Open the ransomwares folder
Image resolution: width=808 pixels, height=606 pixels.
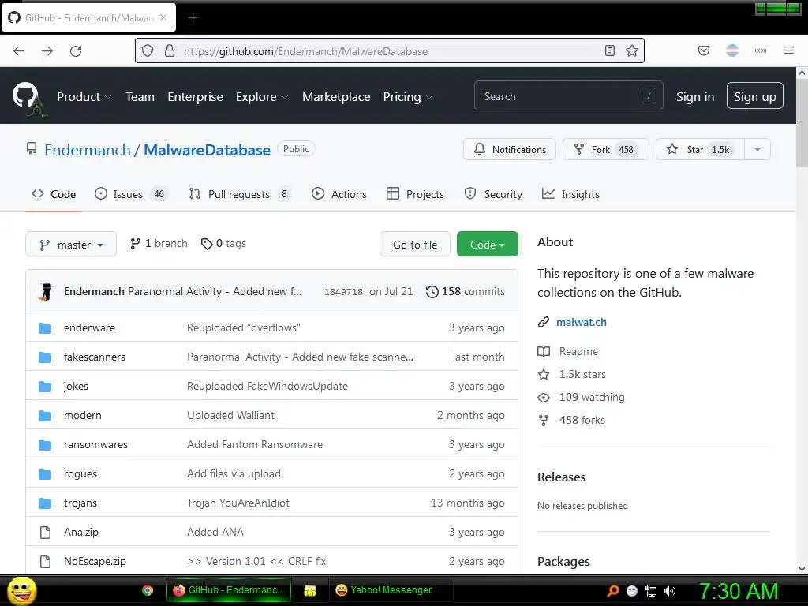[x=95, y=445]
